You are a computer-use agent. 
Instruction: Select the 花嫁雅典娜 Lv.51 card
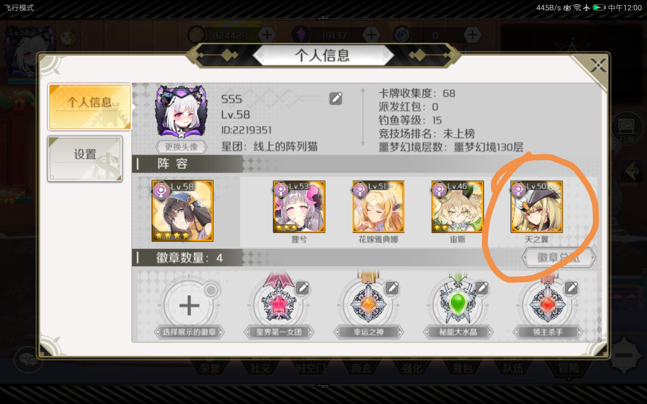click(x=378, y=207)
